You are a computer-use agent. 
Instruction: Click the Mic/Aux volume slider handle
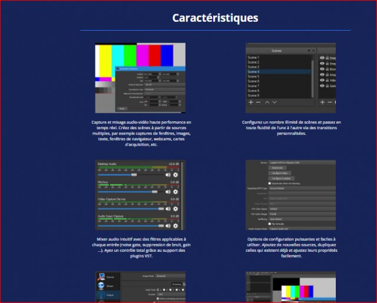(154, 192)
